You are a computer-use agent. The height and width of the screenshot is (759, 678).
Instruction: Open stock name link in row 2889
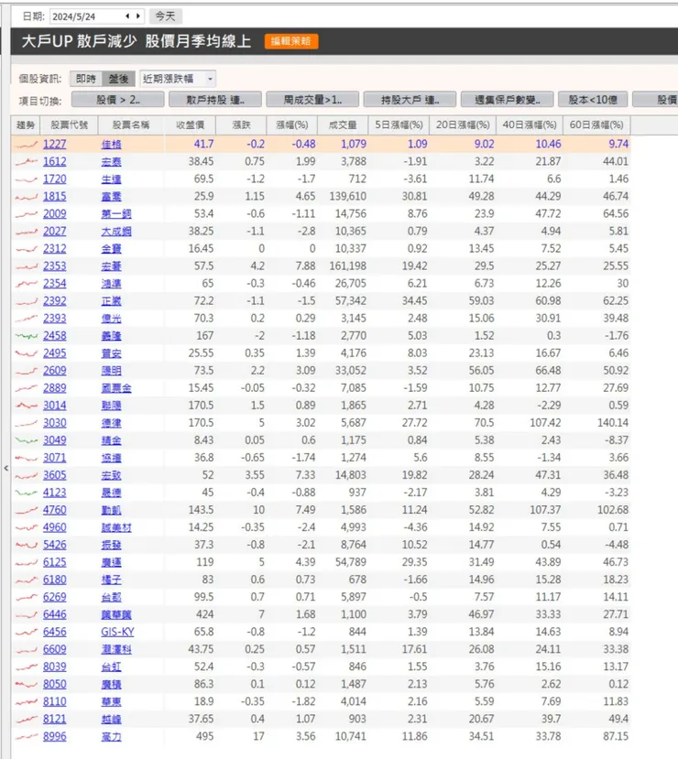[x=116, y=388]
